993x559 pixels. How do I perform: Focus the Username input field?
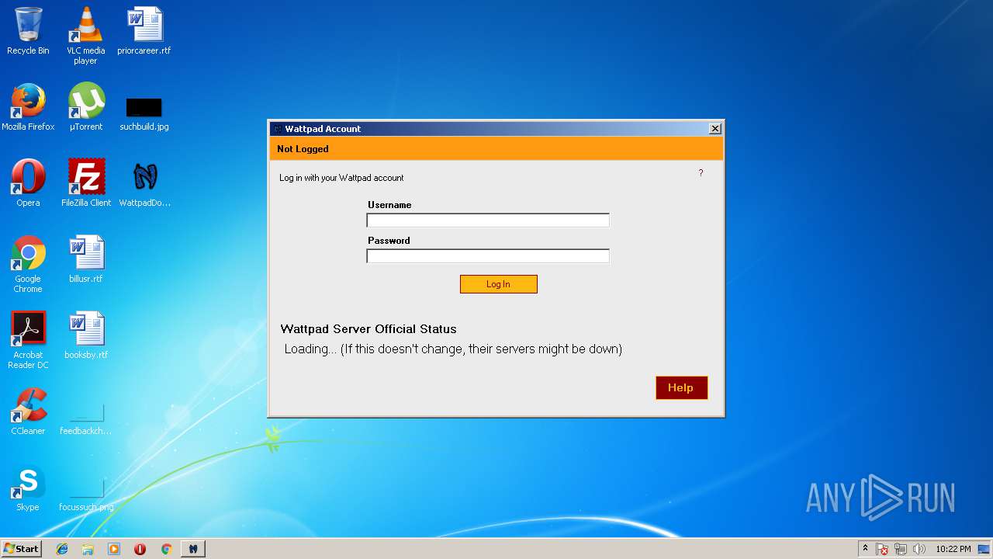(x=488, y=220)
